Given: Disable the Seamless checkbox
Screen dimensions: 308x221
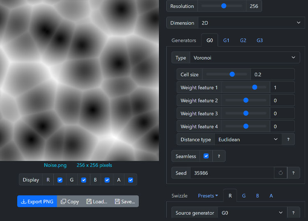Looking at the screenshot, I should (x=206, y=156).
